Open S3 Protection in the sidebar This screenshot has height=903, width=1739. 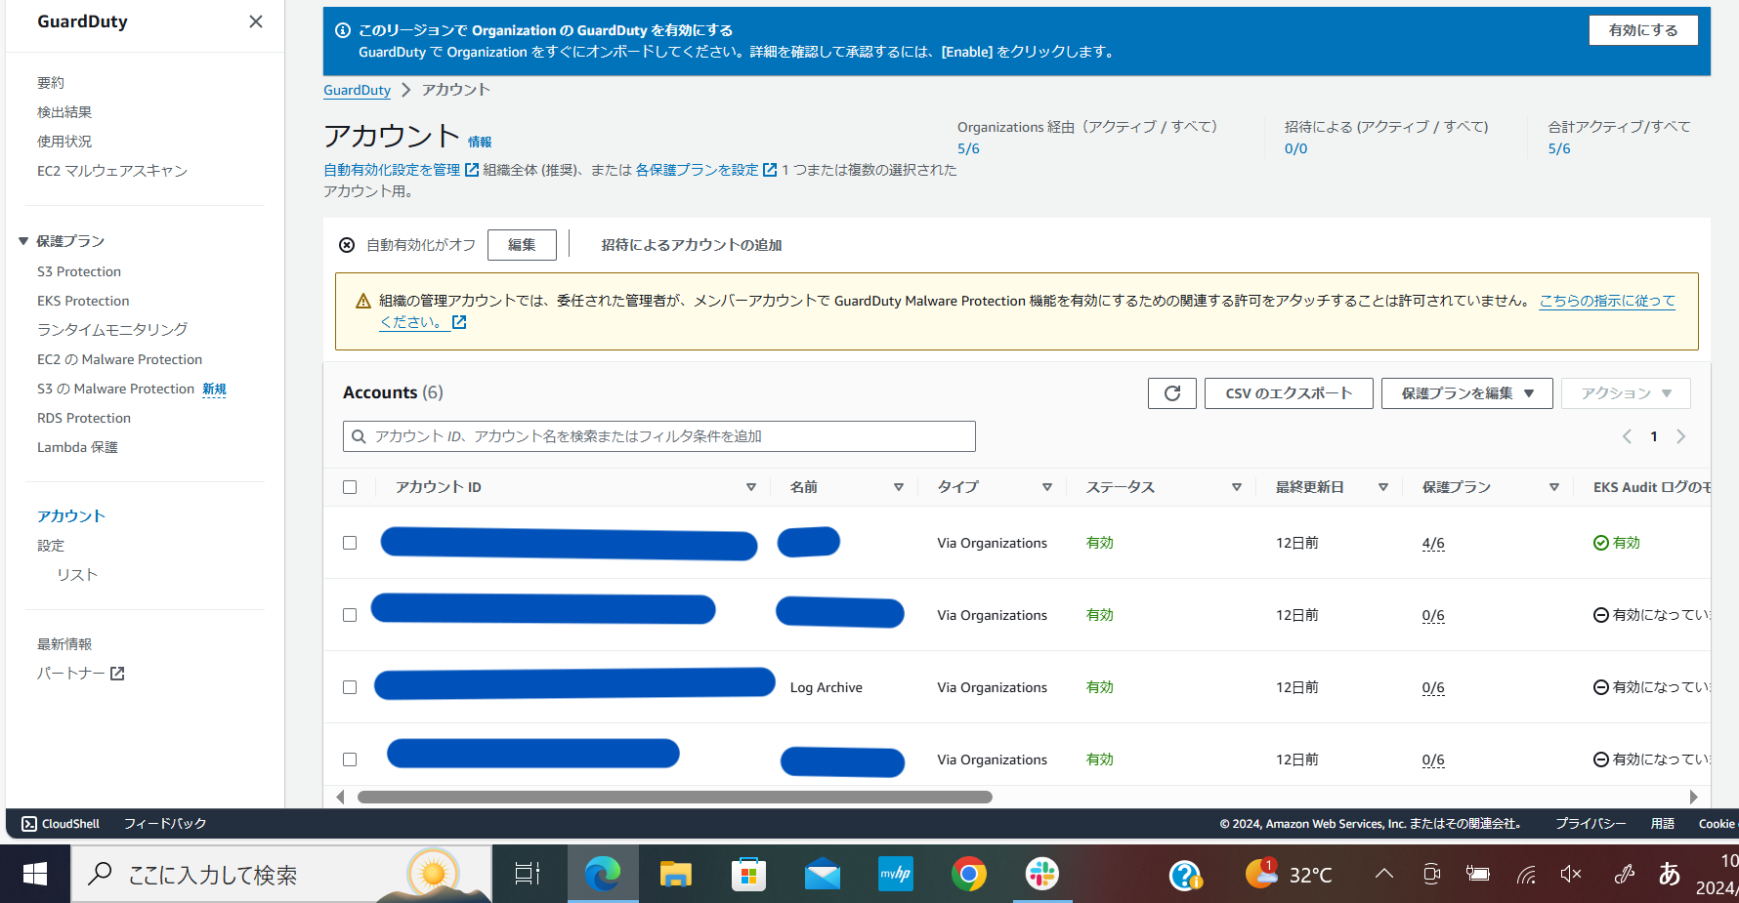79,271
